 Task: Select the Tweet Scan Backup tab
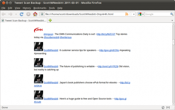click(24, 21)
